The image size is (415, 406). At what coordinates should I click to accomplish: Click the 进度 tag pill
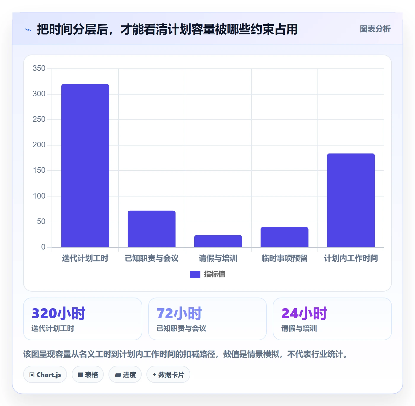point(125,375)
